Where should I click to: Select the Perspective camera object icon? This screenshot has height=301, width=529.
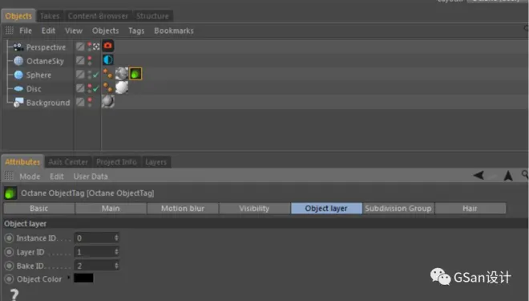(x=18, y=47)
